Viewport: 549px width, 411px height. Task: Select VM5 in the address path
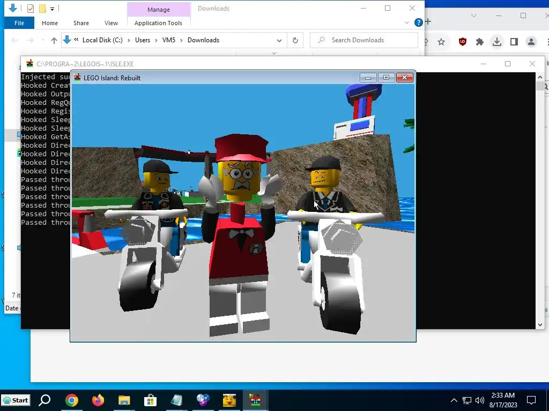[x=169, y=40]
